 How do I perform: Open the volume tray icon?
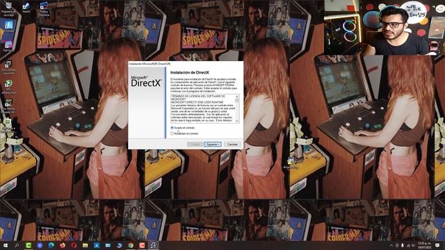(x=414, y=245)
